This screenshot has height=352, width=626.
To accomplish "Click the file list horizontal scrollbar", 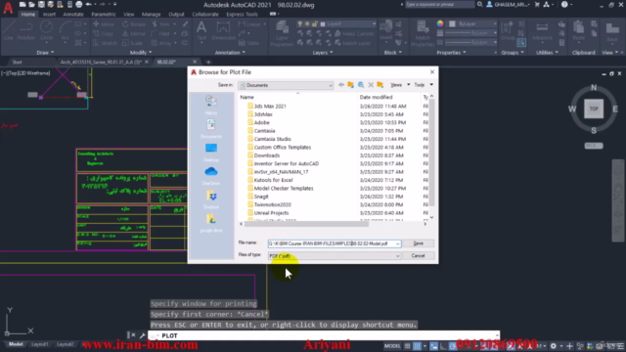I will (306, 224).
